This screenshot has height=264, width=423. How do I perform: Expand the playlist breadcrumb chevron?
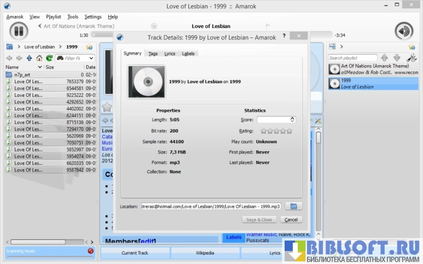pyautogui.click(x=342, y=46)
